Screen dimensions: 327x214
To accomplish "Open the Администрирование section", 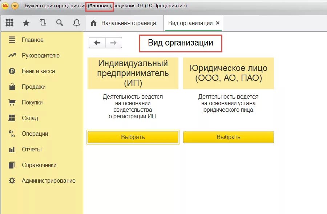I will coord(49,181).
